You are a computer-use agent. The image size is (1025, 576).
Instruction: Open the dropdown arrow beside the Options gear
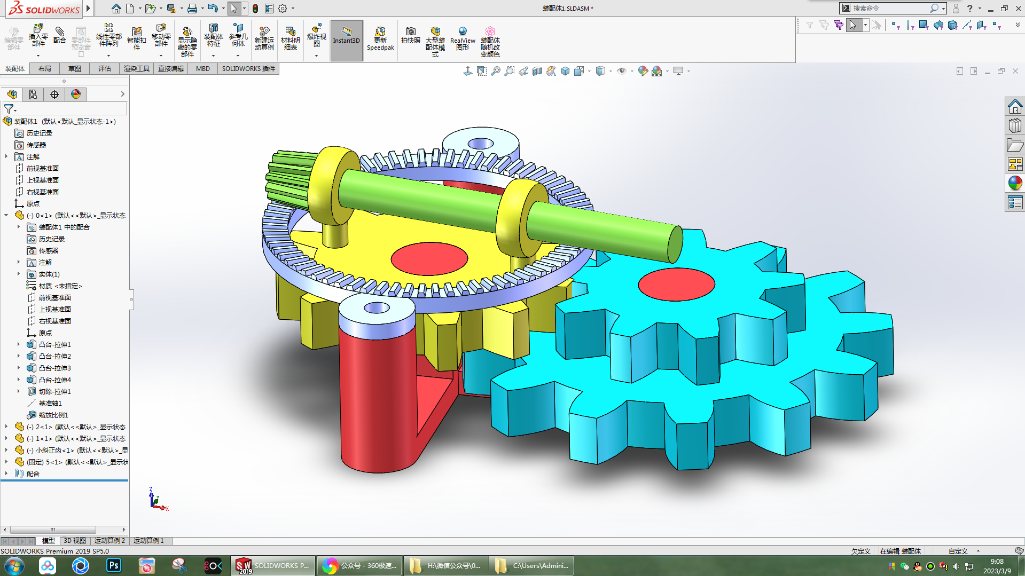pyautogui.click(x=293, y=9)
